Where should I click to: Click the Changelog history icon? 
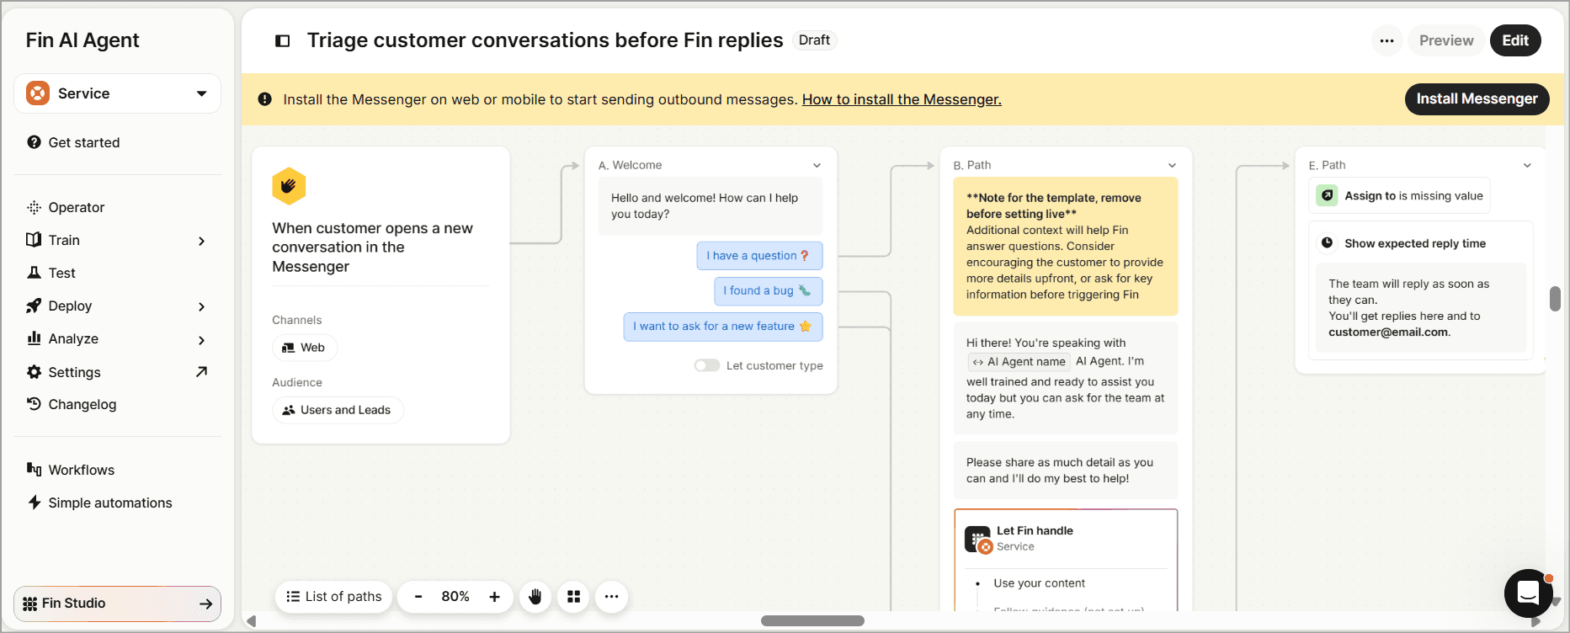pos(34,404)
